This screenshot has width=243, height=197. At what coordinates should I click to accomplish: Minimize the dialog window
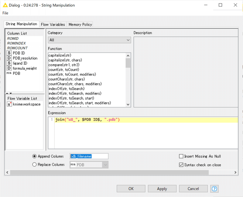(206, 5)
